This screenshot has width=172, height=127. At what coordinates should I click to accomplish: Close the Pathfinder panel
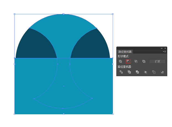(165, 48)
